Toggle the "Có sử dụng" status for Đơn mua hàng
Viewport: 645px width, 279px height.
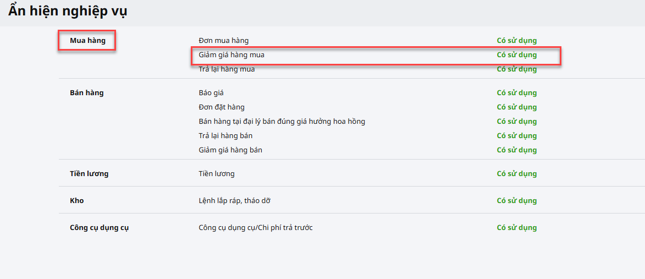click(x=516, y=41)
